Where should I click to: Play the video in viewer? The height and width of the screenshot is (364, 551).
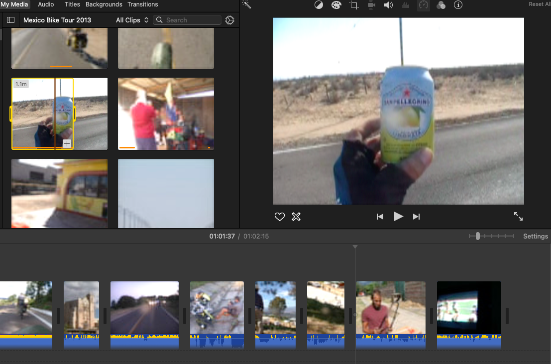coord(398,216)
